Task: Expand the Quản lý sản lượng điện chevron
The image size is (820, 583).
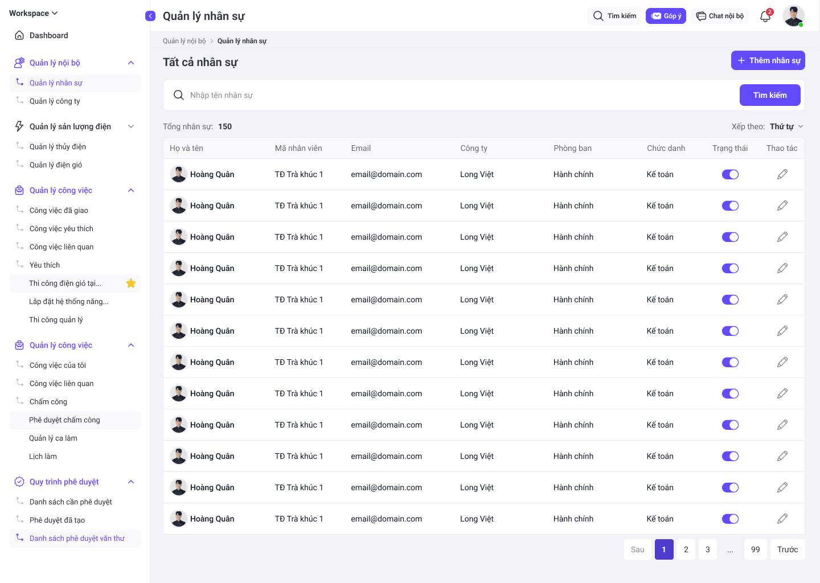Action: 131,126
